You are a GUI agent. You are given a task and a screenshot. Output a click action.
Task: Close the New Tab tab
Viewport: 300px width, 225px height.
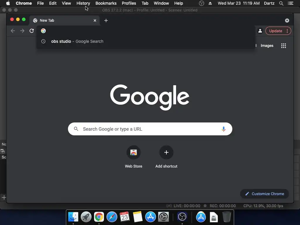pos(95,21)
